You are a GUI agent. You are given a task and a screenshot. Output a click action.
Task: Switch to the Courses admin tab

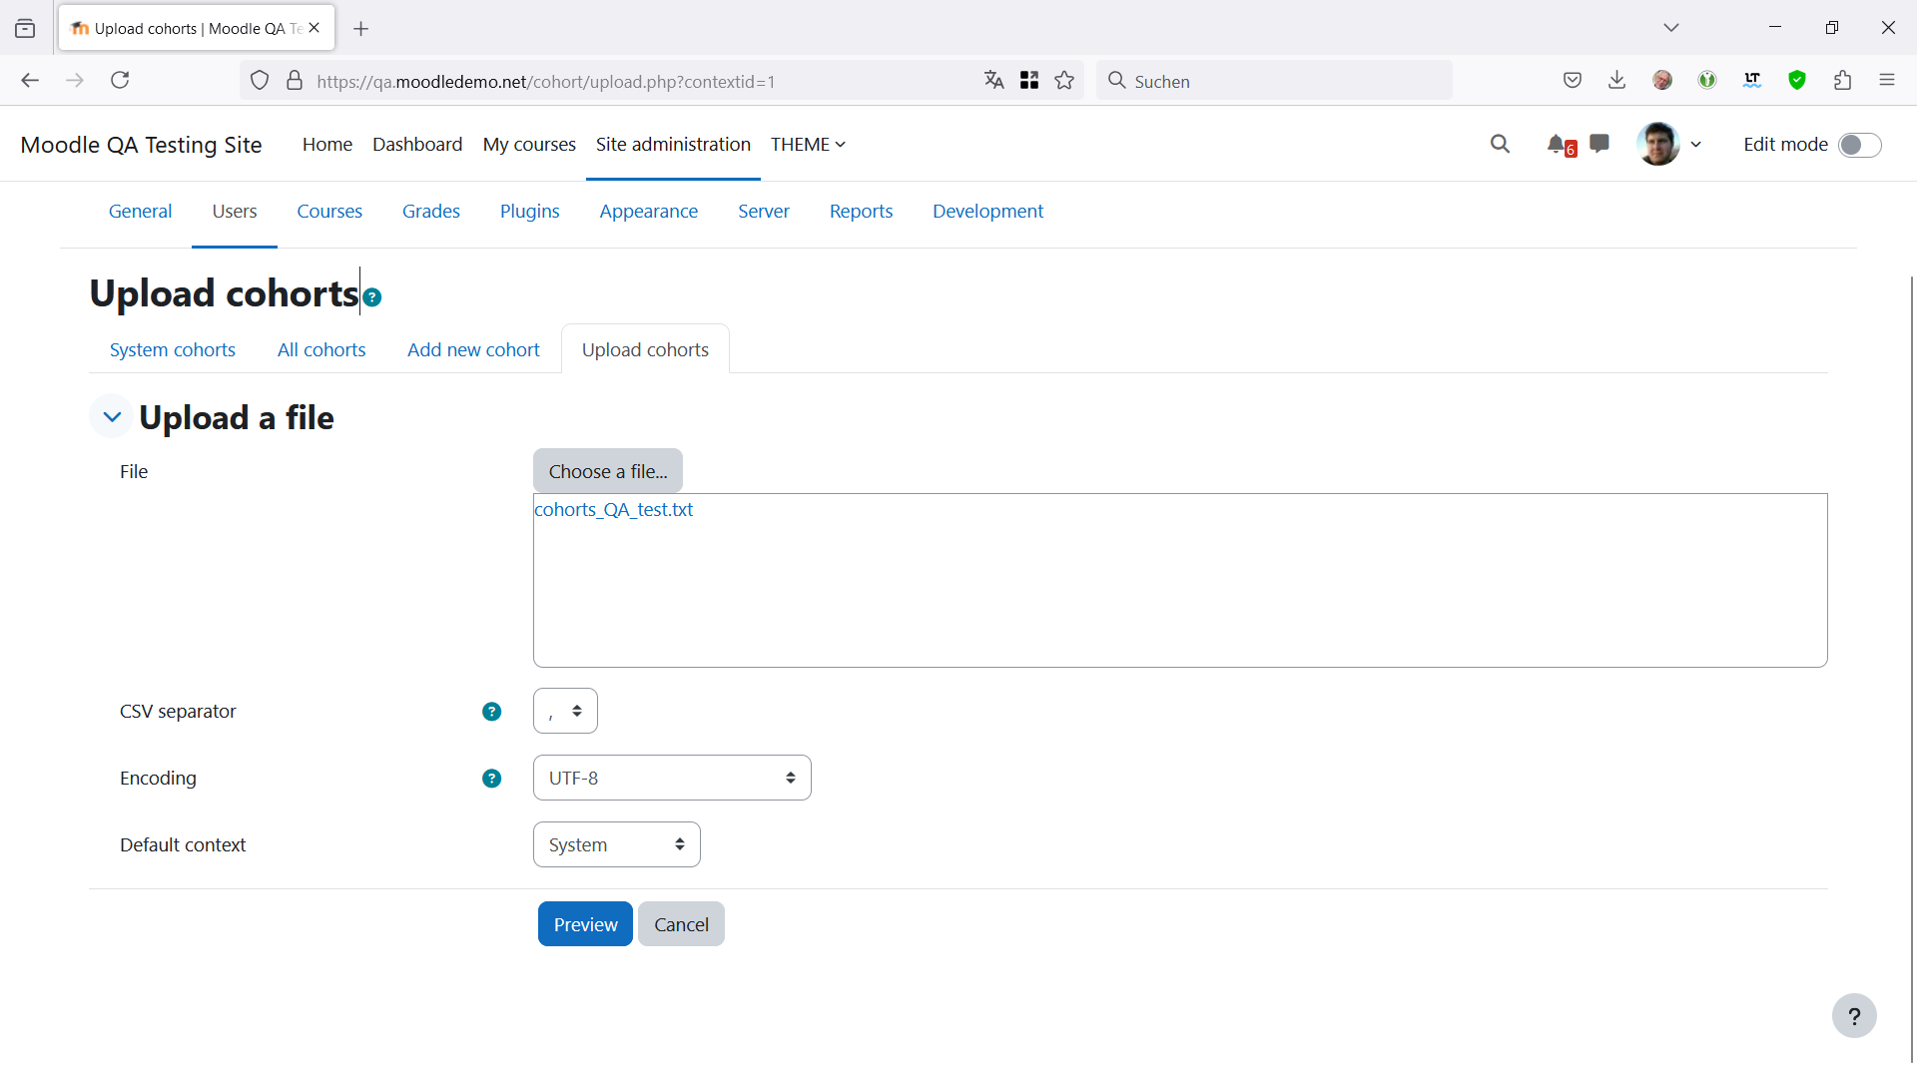(x=329, y=212)
